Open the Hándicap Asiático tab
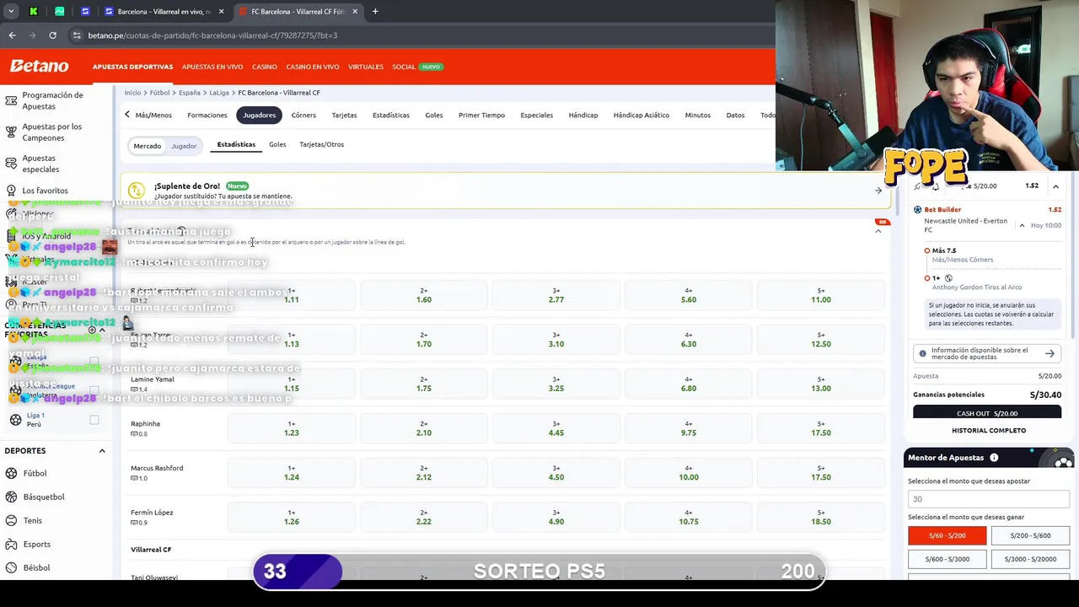 pos(641,115)
